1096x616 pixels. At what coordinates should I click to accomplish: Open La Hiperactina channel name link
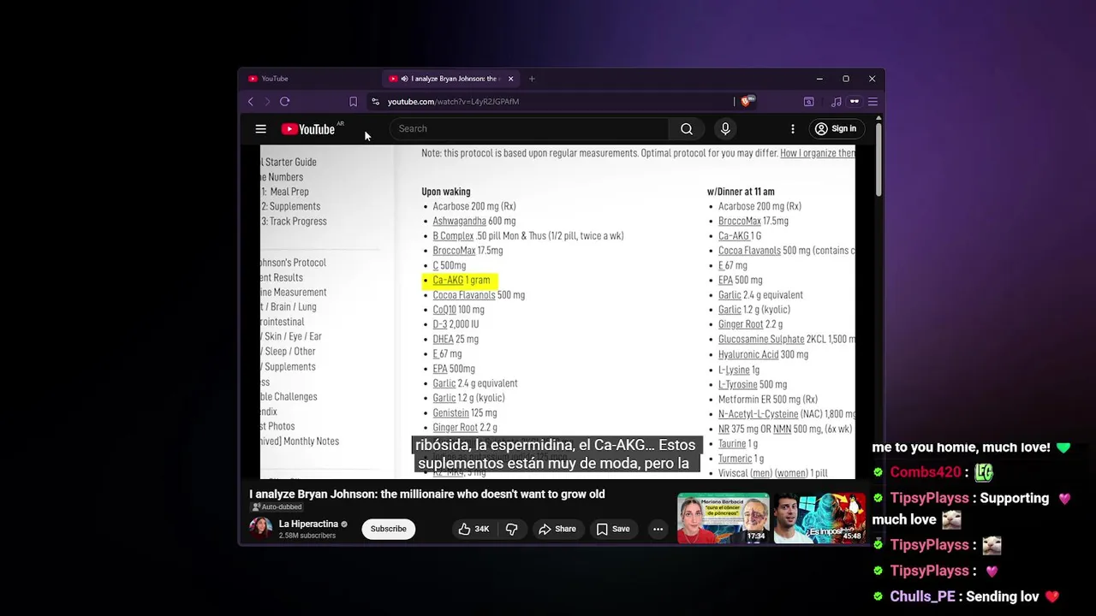308,524
